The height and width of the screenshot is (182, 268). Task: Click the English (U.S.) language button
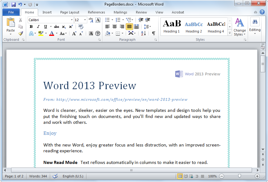coord(73,176)
